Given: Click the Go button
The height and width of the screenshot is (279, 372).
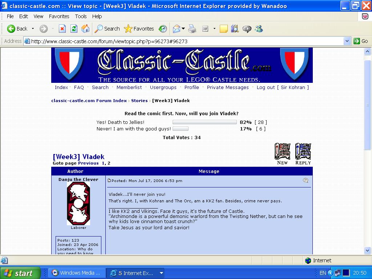Looking at the screenshot, I should (361, 41).
